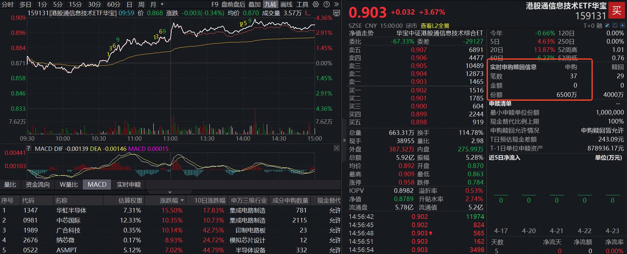The width and height of the screenshot is (627, 254).
Task: Switch to 实时申赎 tab
Action: point(129,185)
